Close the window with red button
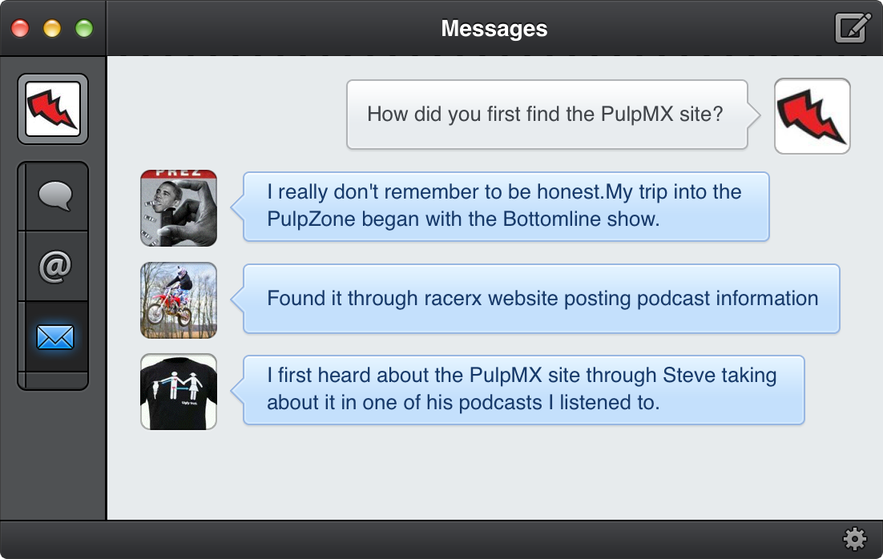Viewport: 883px width, 559px height. click(x=20, y=29)
